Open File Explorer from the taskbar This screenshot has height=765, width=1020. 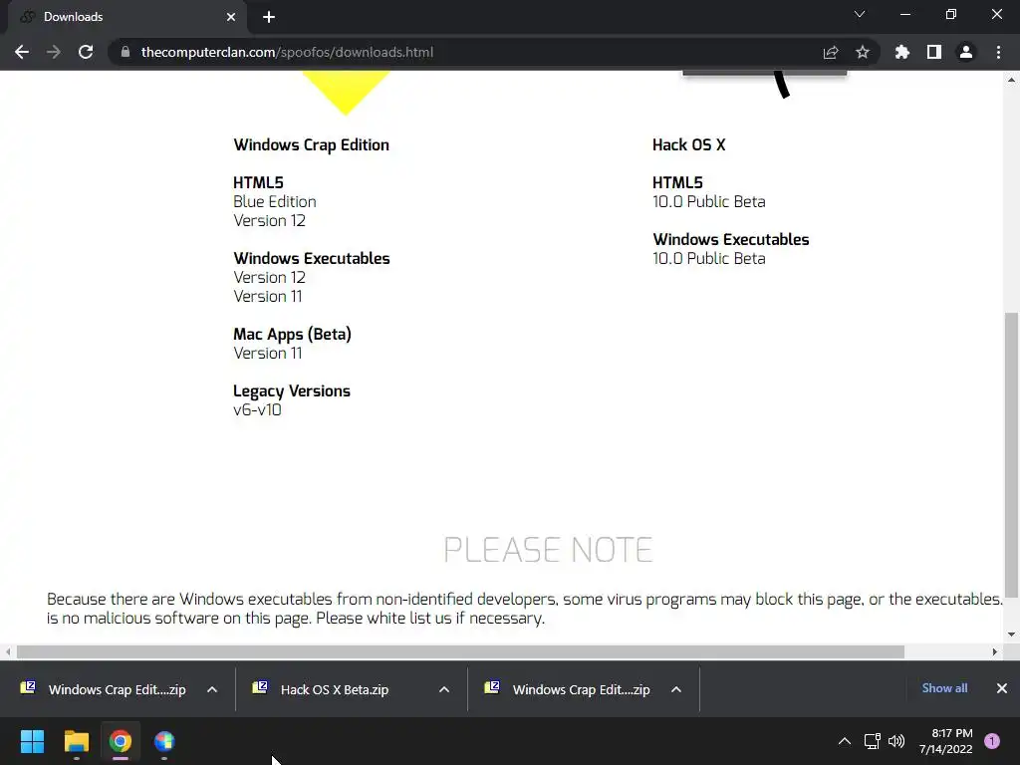76,741
